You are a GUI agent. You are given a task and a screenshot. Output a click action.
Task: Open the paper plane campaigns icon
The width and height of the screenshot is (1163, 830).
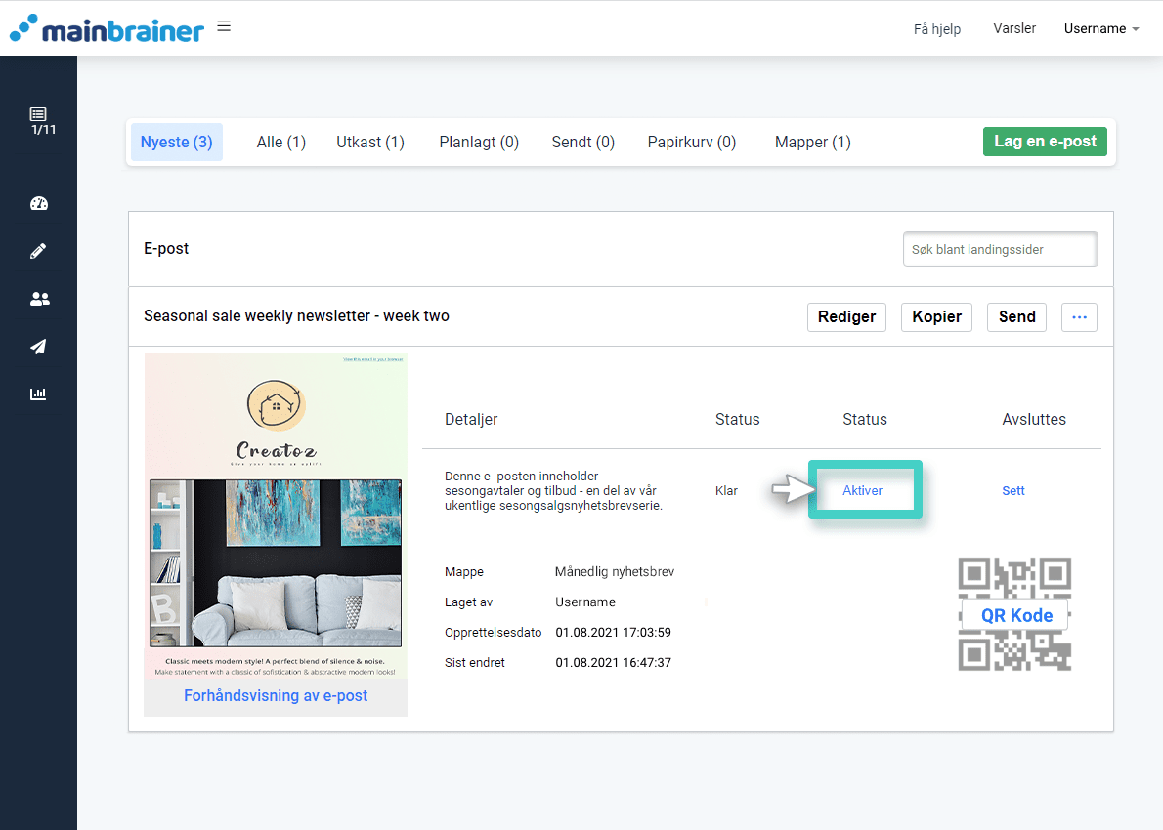39,346
